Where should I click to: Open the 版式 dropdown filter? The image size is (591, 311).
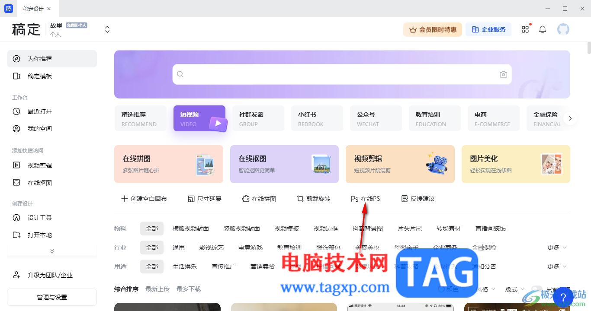[x=515, y=289]
